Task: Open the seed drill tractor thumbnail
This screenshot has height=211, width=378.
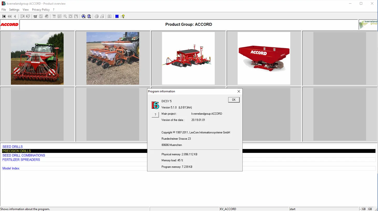Action: click(37, 58)
